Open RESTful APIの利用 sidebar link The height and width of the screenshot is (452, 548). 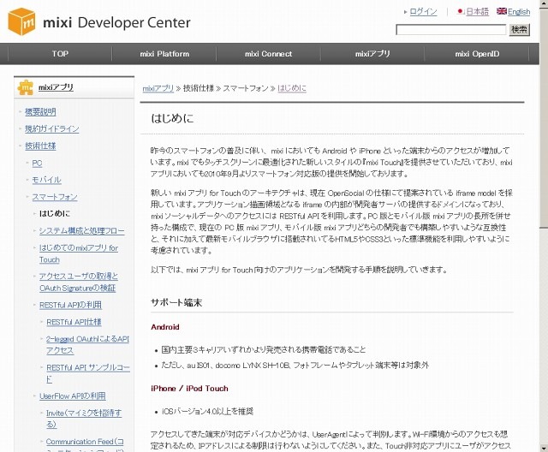[x=70, y=305]
